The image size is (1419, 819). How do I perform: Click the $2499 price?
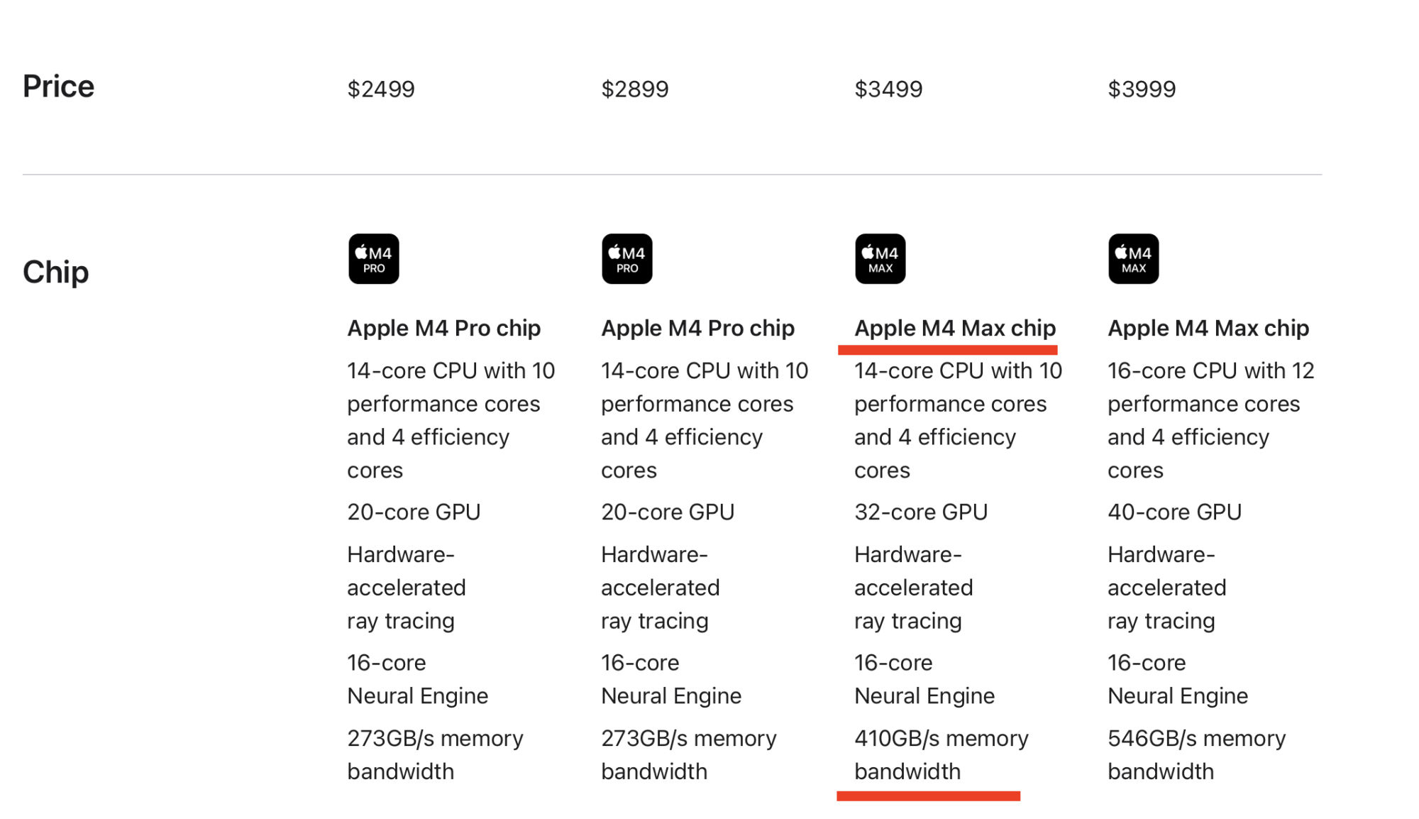(x=381, y=89)
